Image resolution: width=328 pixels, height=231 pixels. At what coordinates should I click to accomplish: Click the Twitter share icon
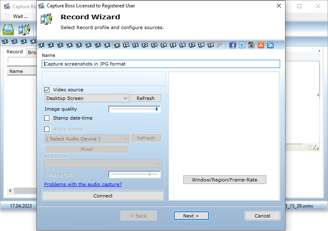[242, 45]
